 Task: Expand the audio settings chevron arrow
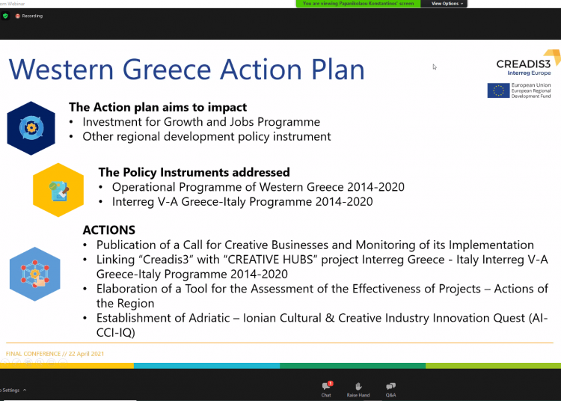point(24,391)
